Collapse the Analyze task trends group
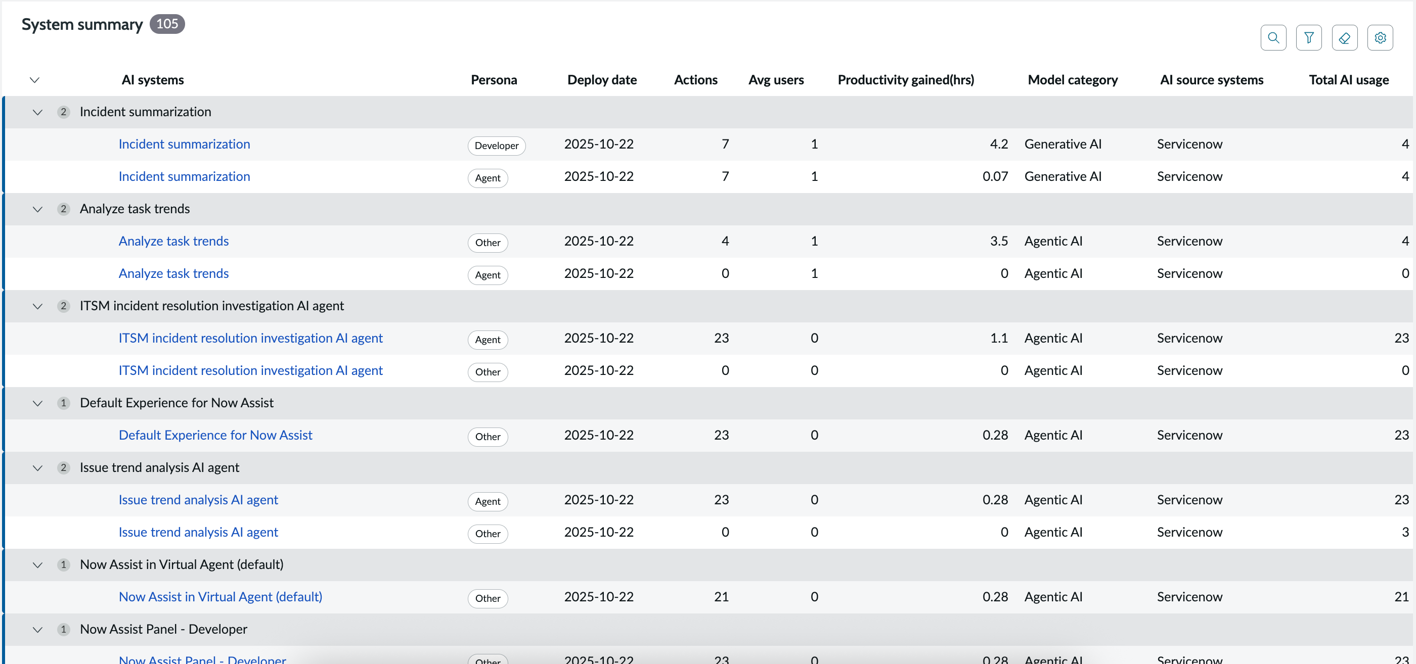Viewport: 1416px width, 664px height. pyautogui.click(x=37, y=209)
